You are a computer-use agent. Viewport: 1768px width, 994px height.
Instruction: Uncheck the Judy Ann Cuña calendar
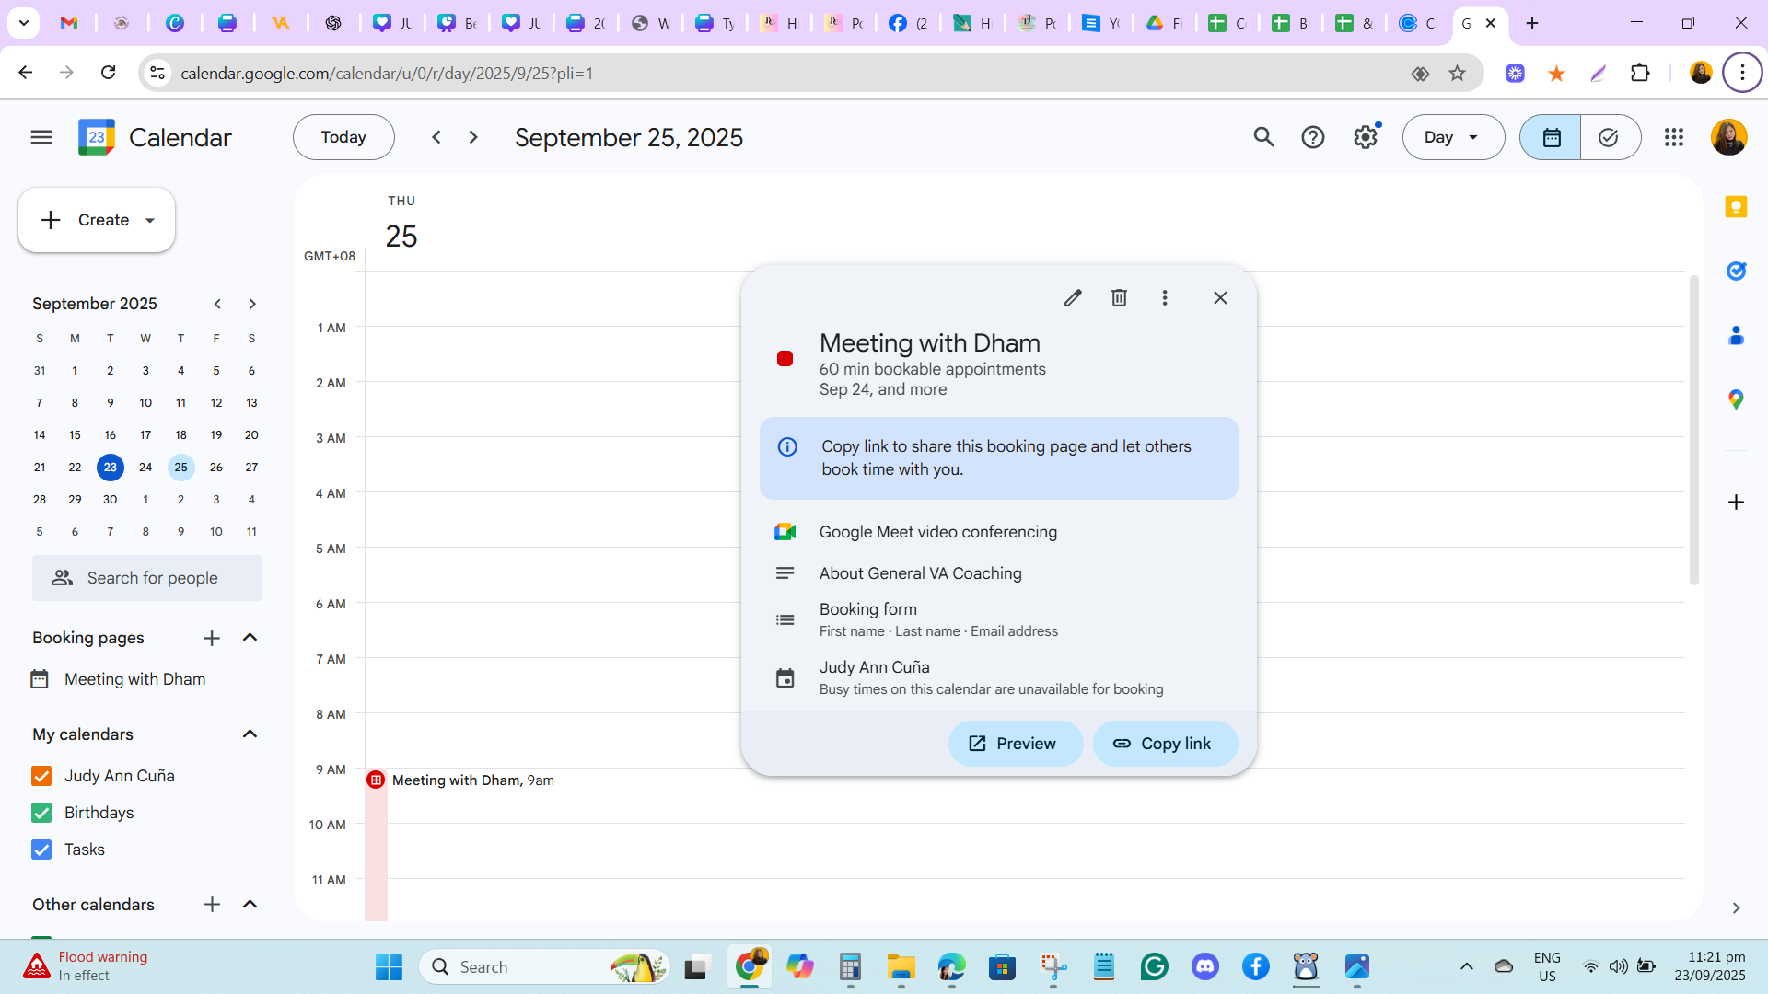point(41,776)
